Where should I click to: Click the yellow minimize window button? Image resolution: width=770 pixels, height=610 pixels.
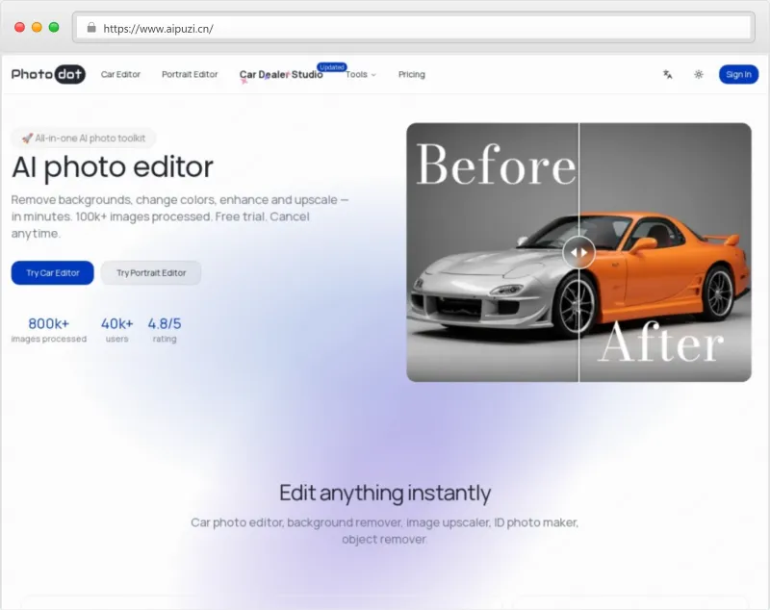[37, 28]
